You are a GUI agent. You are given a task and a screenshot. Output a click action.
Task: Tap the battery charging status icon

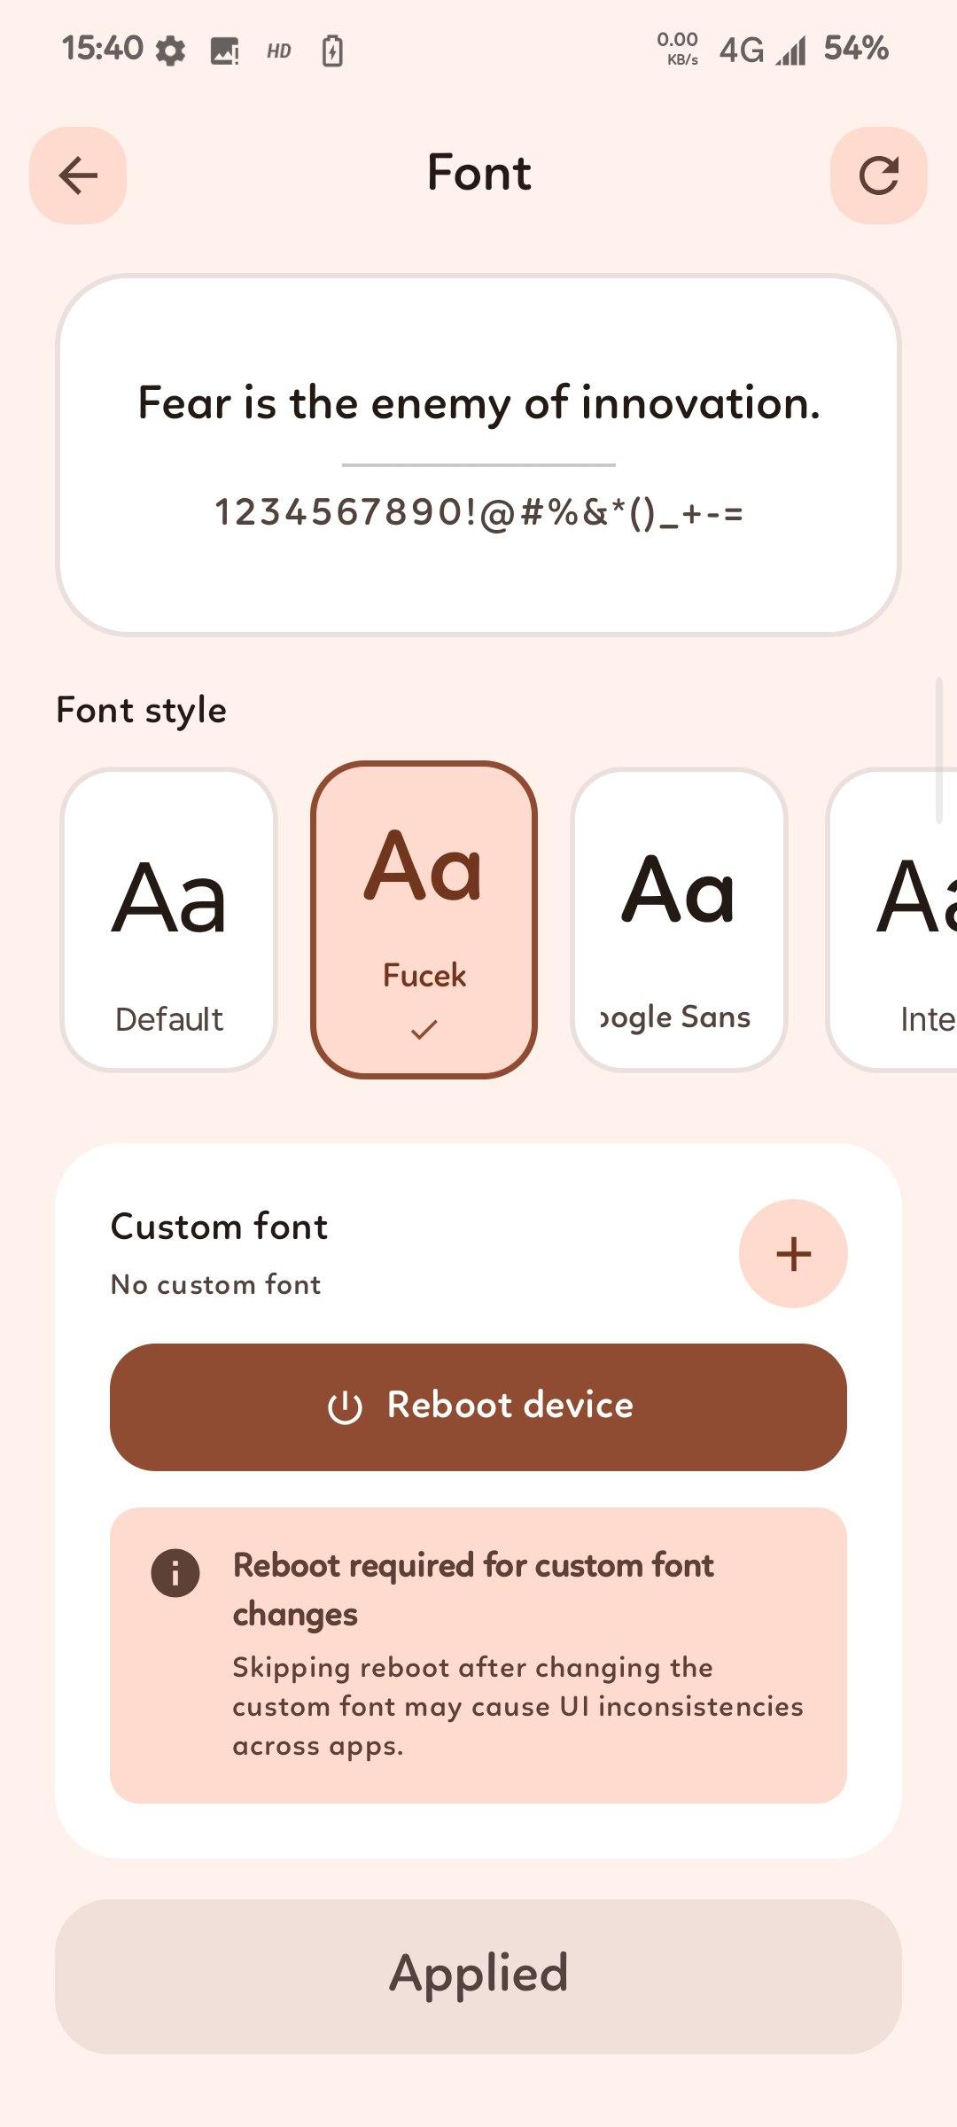(x=332, y=51)
